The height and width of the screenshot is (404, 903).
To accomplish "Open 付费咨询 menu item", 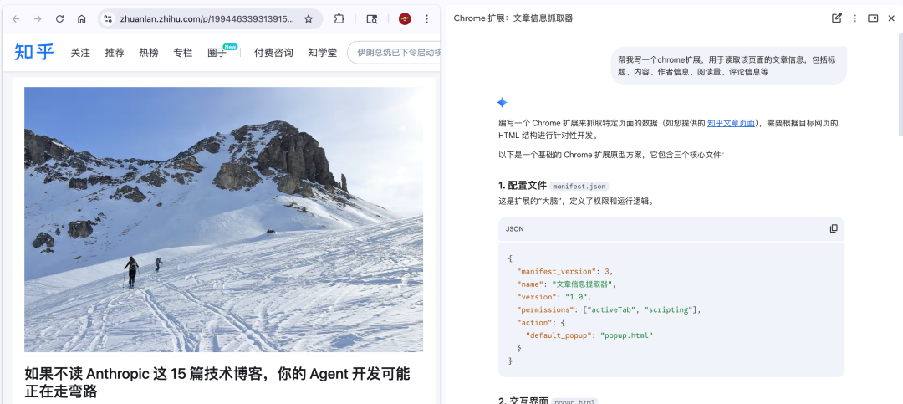I will click(273, 53).
